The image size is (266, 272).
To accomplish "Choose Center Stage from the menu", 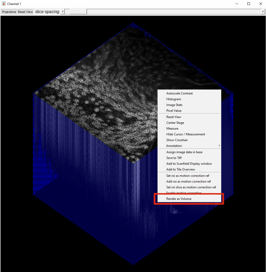I will tap(175, 122).
